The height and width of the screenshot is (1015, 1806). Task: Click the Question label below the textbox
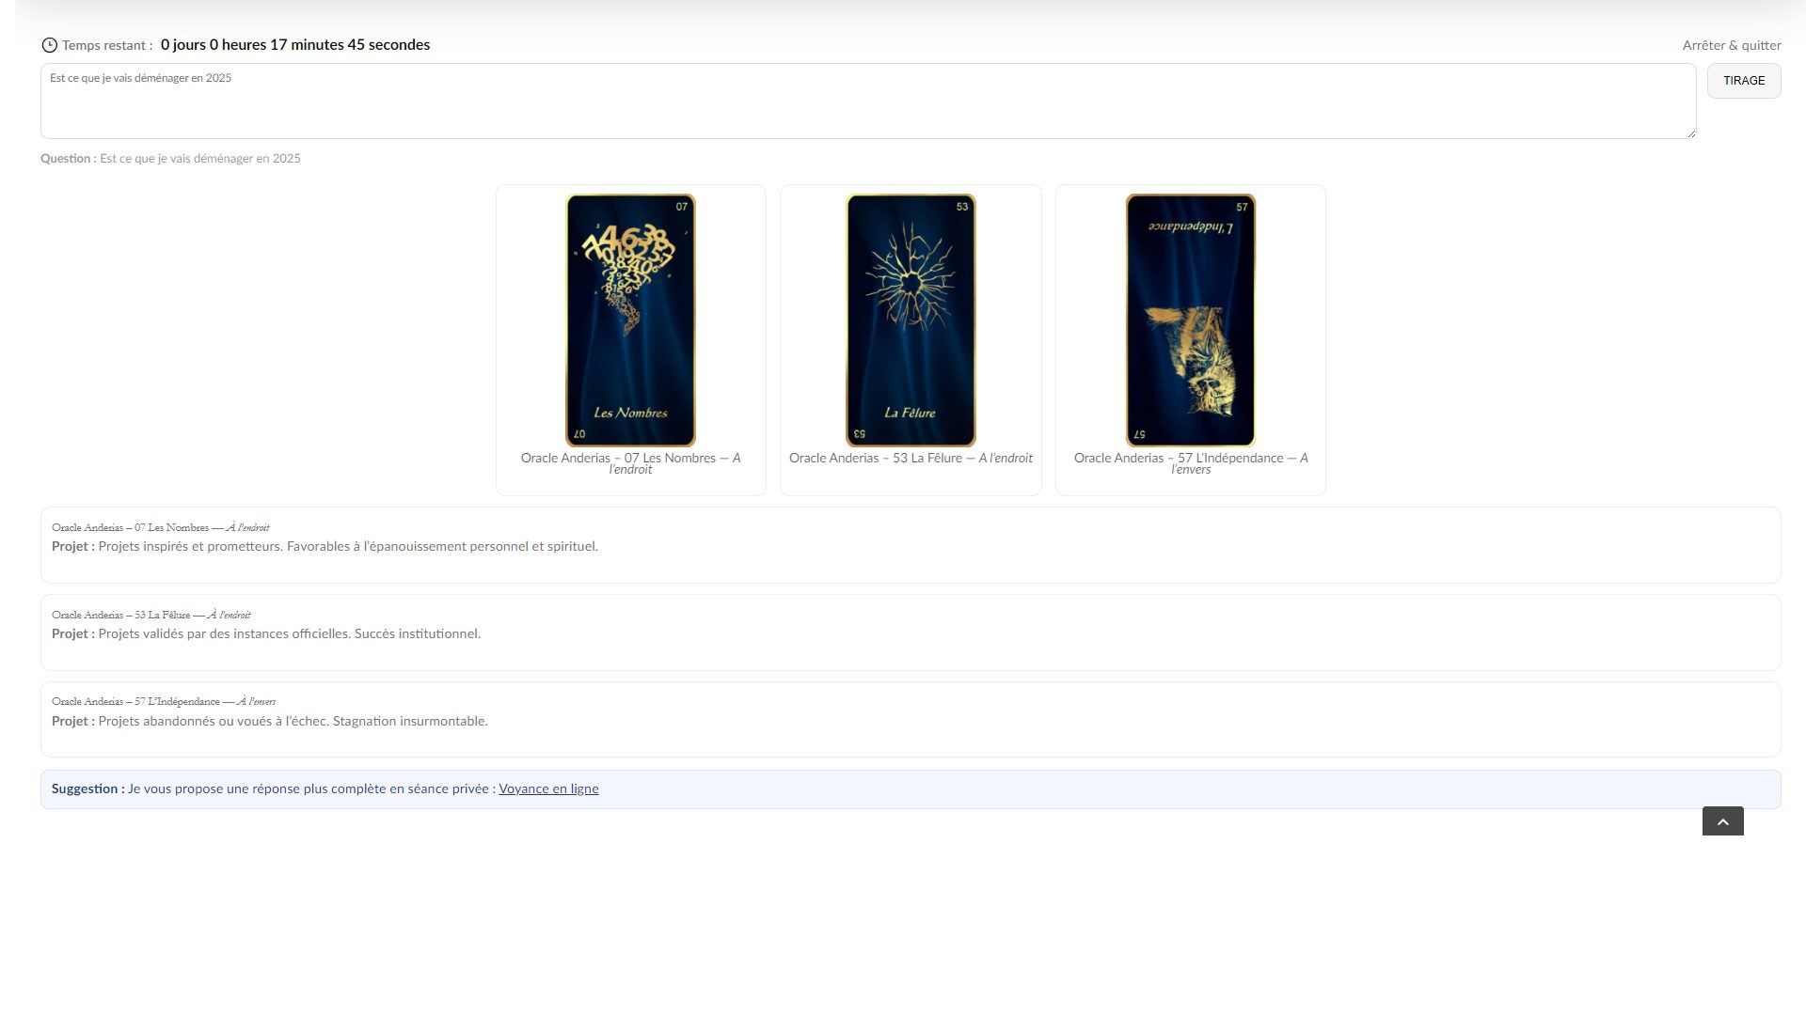pos(68,159)
